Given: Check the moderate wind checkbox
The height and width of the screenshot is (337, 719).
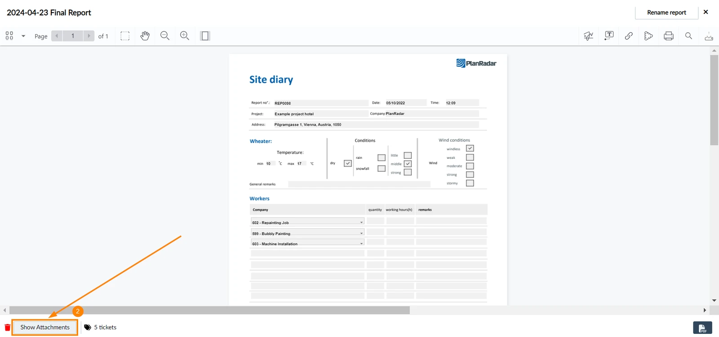Looking at the screenshot, I should [x=470, y=166].
